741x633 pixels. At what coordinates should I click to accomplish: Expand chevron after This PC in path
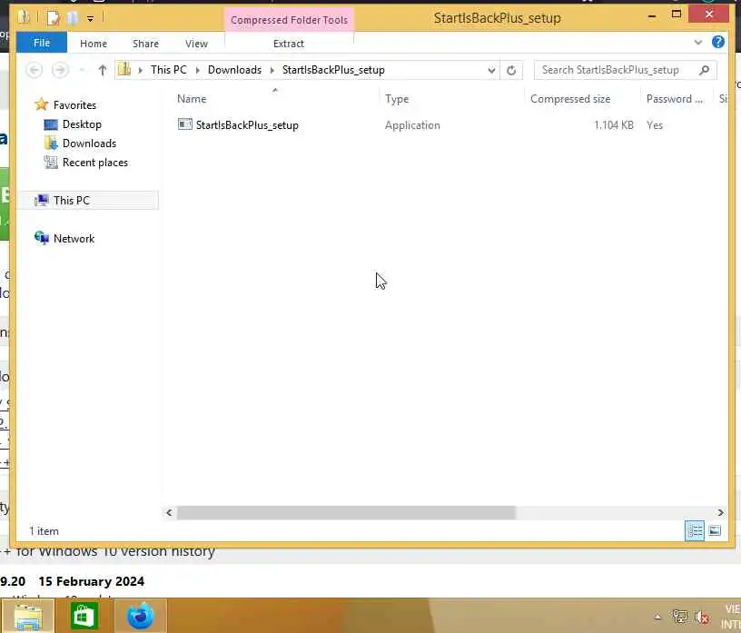pyautogui.click(x=198, y=71)
